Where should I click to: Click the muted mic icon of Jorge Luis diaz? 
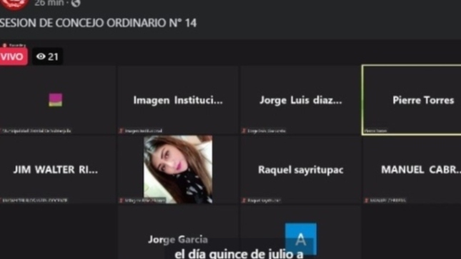pyautogui.click(x=244, y=131)
